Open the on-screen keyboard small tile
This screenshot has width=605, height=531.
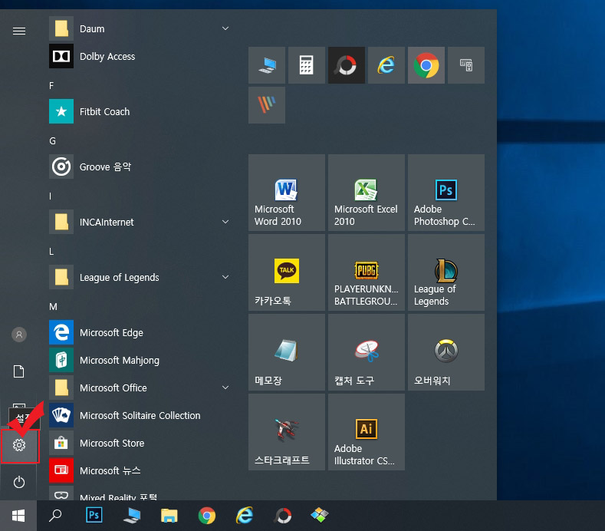[466, 65]
